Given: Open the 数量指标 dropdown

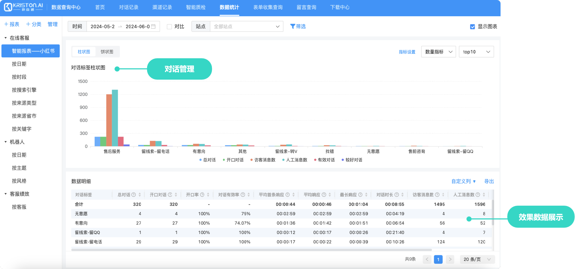Looking at the screenshot, I should tap(439, 52).
